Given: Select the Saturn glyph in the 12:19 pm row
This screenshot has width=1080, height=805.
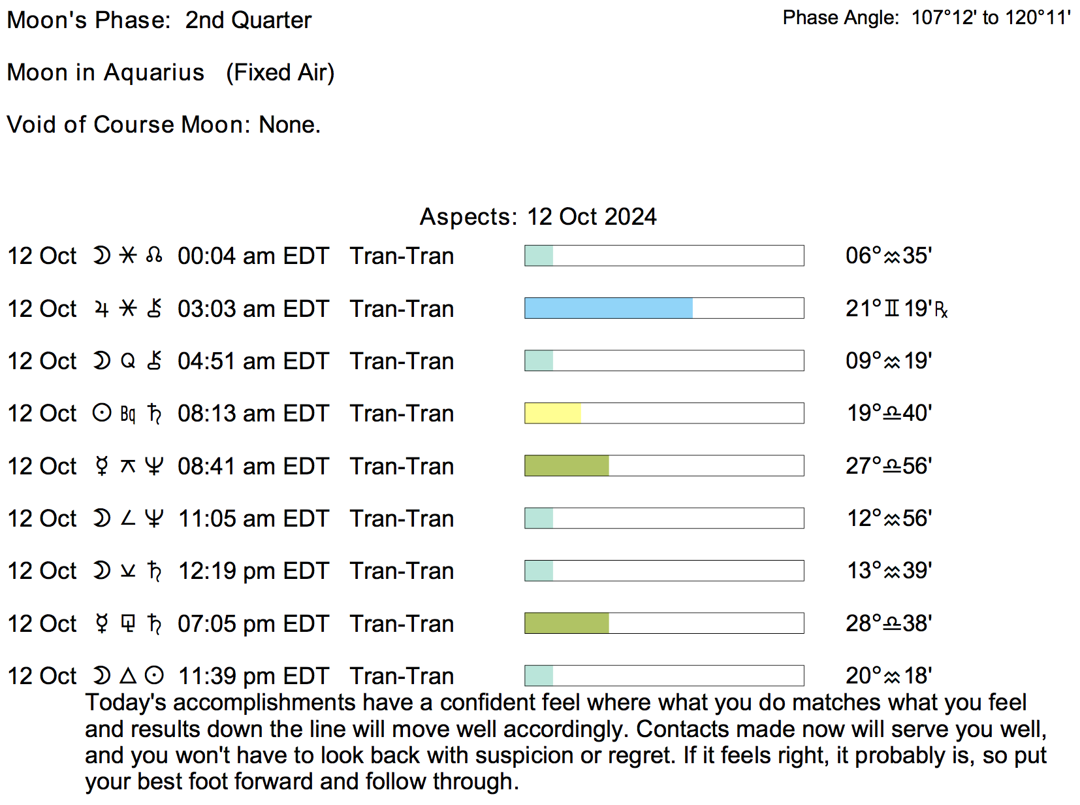Looking at the screenshot, I should pyautogui.click(x=154, y=571).
